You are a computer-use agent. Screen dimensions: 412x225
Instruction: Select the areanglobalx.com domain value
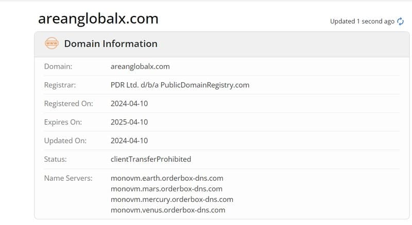point(140,67)
